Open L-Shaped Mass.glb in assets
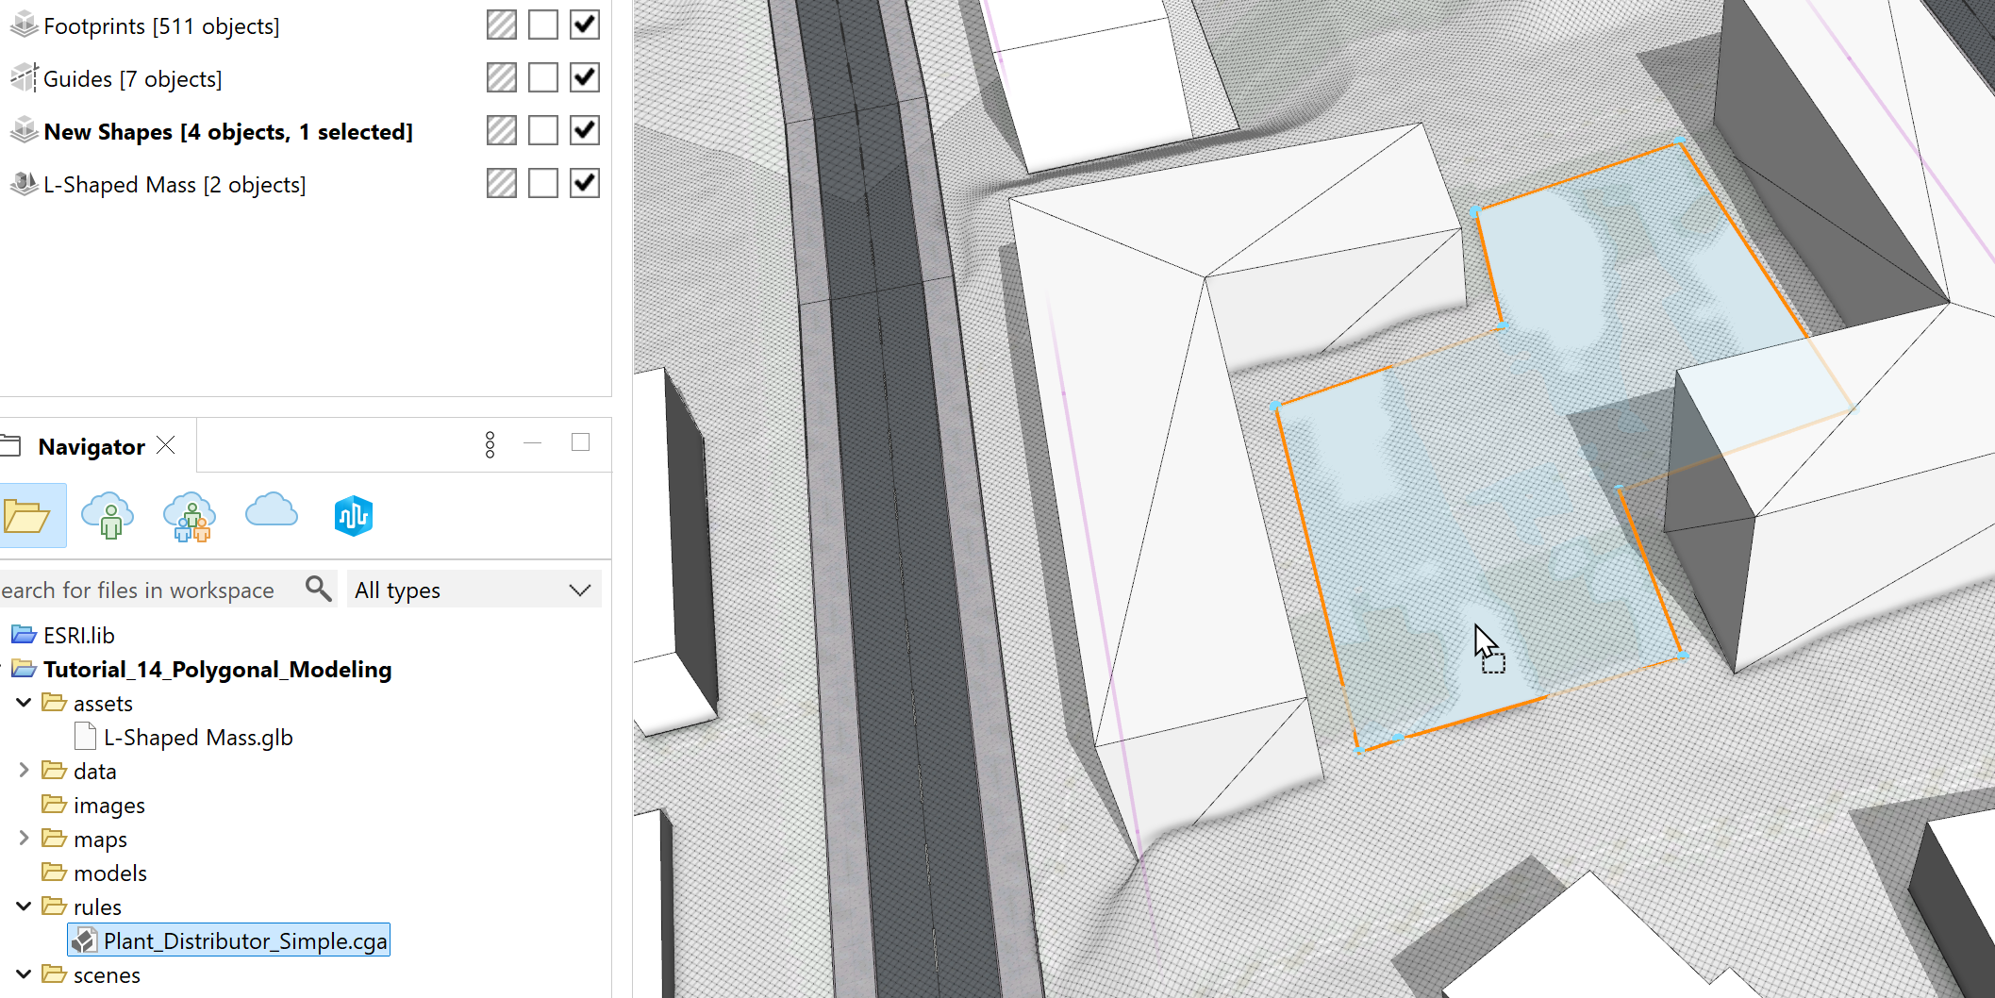 (197, 736)
